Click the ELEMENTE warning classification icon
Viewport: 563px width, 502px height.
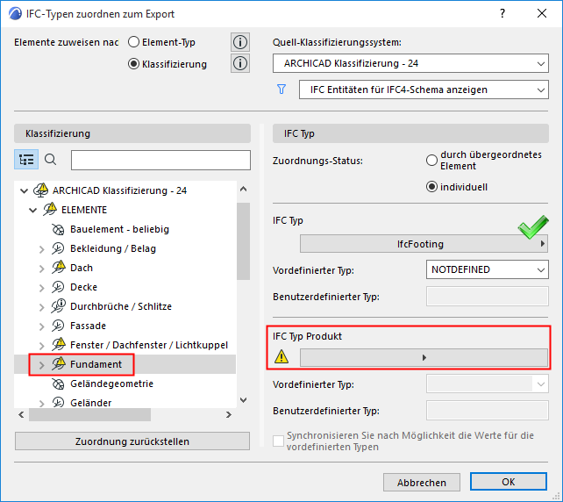(x=50, y=209)
